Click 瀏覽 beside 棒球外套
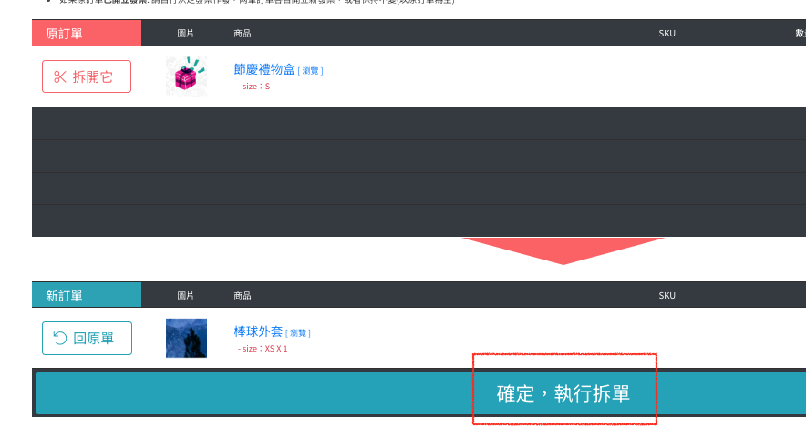This screenshot has width=806, height=428. (298, 333)
